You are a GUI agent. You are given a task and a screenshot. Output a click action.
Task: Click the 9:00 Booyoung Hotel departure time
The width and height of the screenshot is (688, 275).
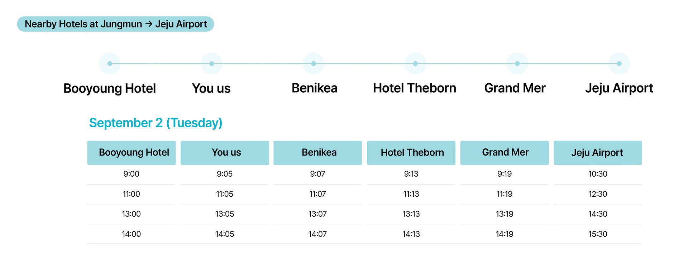pyautogui.click(x=131, y=174)
